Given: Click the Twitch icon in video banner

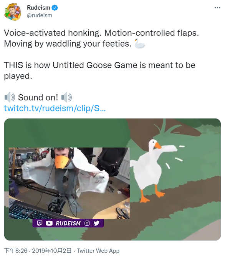Looking at the screenshot, I should tap(40, 223).
